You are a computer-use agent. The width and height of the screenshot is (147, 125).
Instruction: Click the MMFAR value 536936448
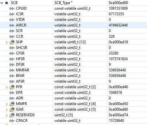coord(117,70)
